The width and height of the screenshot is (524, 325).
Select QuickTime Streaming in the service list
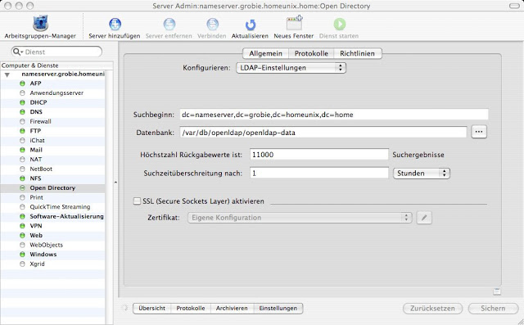[x=52, y=207]
